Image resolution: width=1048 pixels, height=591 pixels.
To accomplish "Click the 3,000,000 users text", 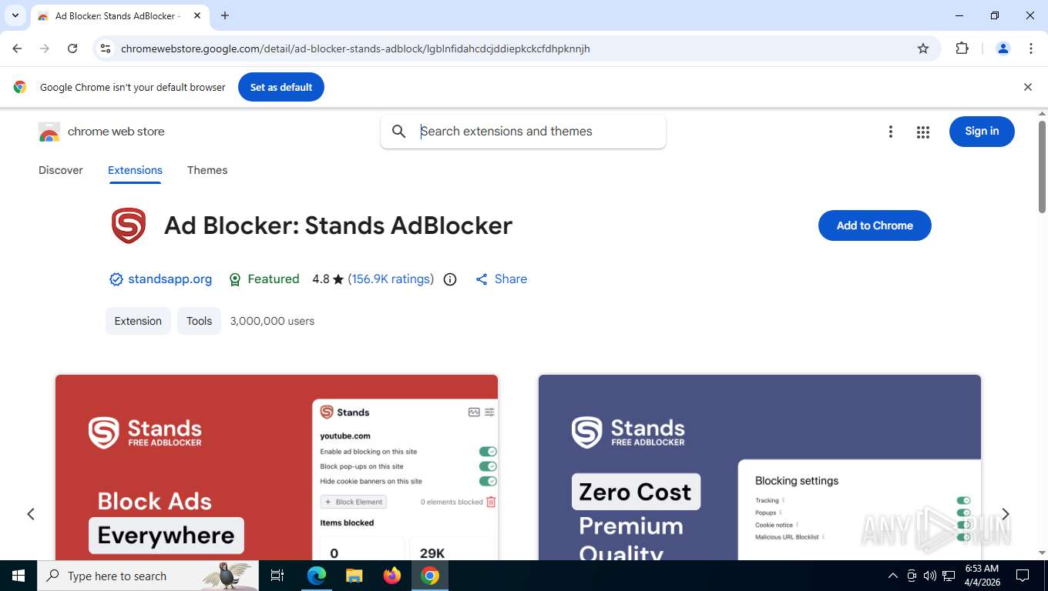I will (272, 321).
